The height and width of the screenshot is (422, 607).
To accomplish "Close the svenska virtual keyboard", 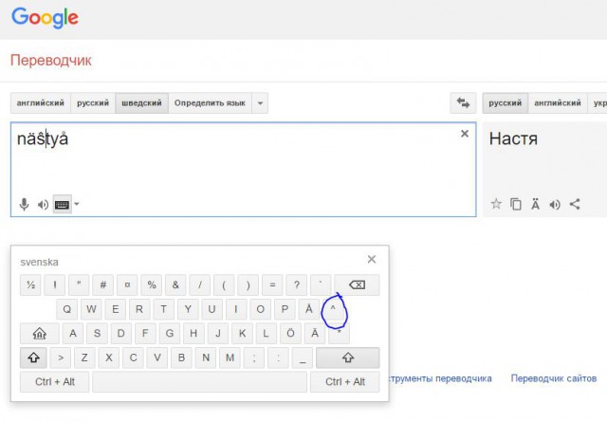I will click(x=372, y=260).
